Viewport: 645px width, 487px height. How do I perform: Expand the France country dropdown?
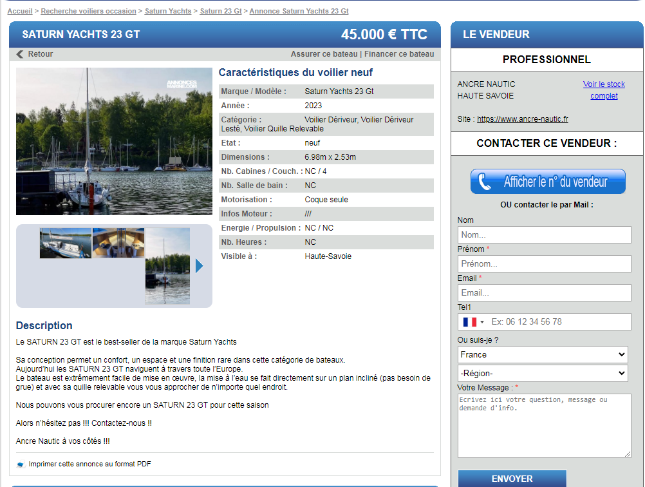543,354
